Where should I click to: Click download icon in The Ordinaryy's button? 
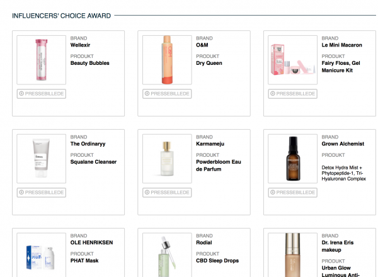(21, 192)
